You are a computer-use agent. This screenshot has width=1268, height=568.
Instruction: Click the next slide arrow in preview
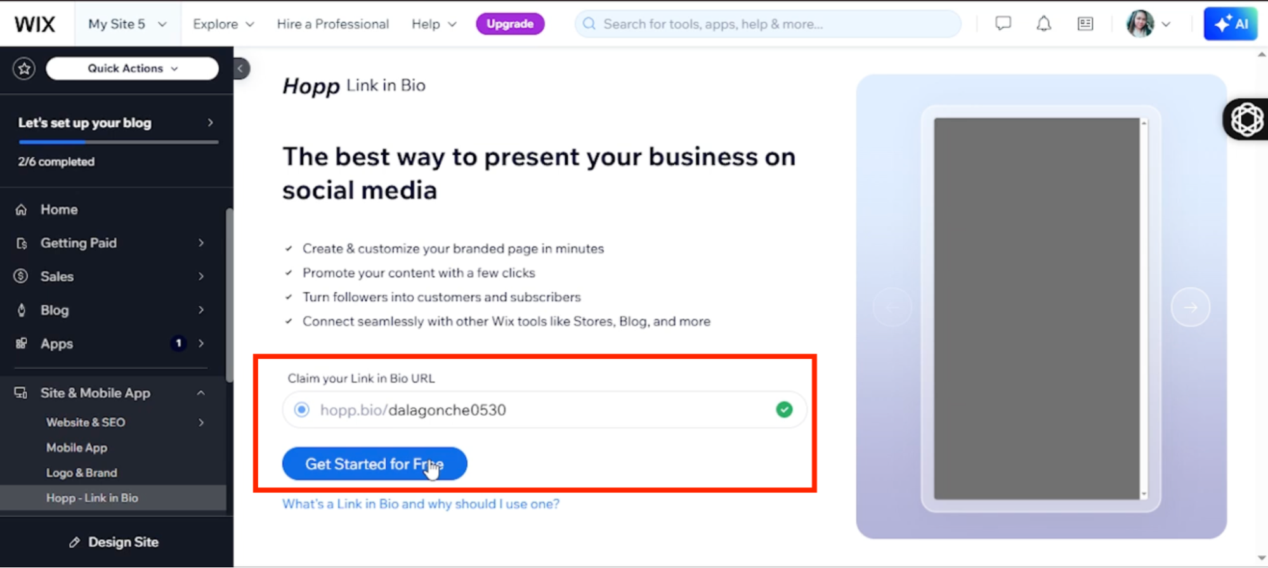(x=1190, y=307)
